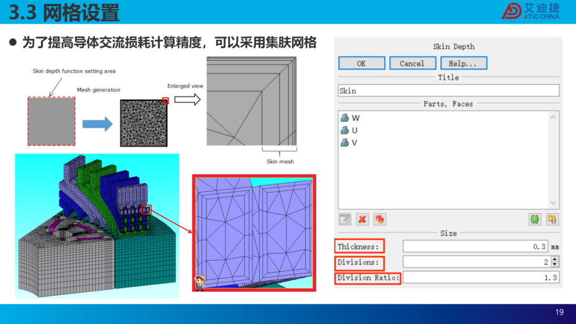576x324 pixels.
Task: Cancel the Skin Depth dialog
Action: 412,63
